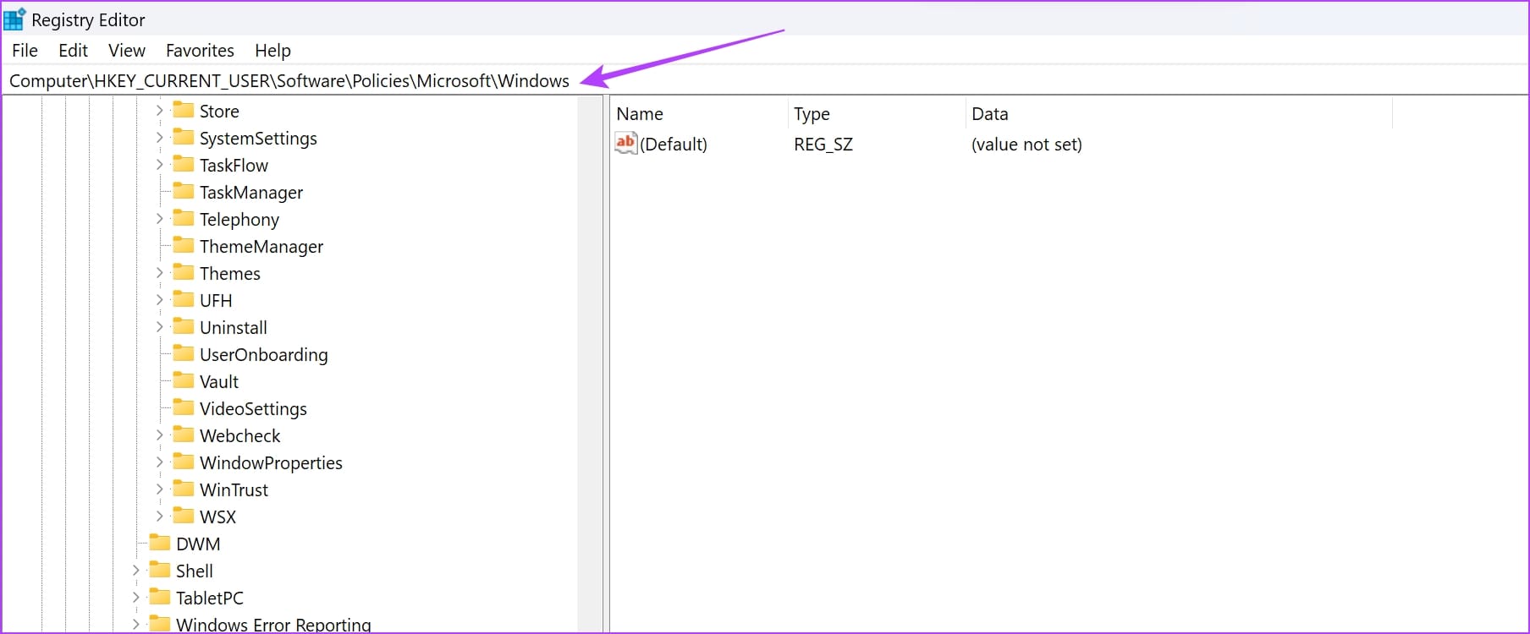This screenshot has height=634, width=1530.
Task: Expand the Shell key
Action: [135, 571]
